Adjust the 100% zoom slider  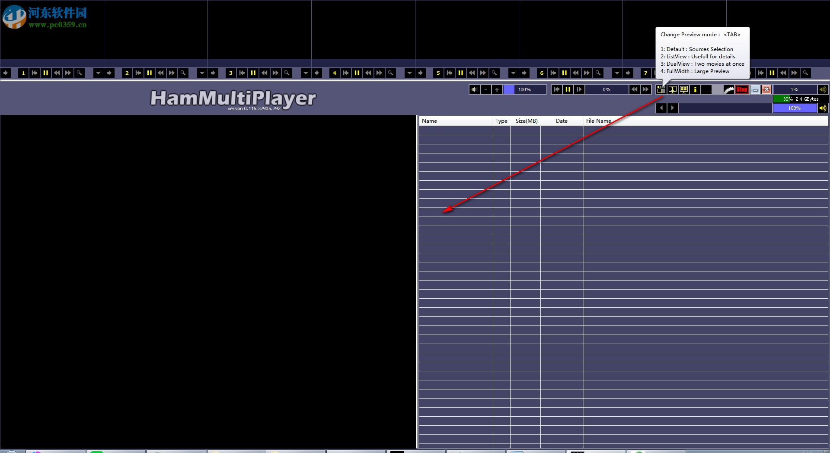click(525, 89)
